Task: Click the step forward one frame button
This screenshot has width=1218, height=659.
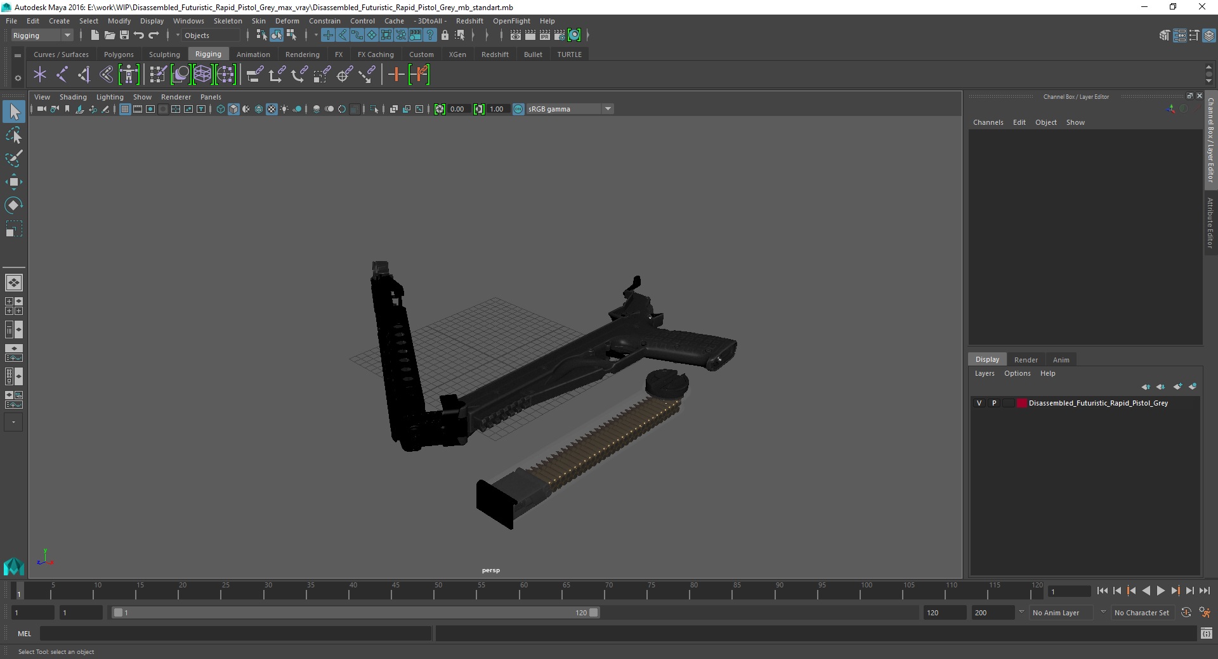Action: 1189,591
